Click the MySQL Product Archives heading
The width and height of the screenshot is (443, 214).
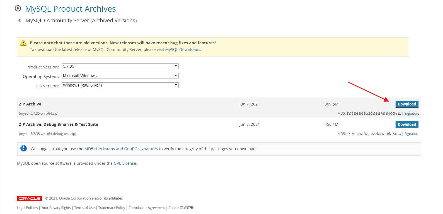[71, 9]
